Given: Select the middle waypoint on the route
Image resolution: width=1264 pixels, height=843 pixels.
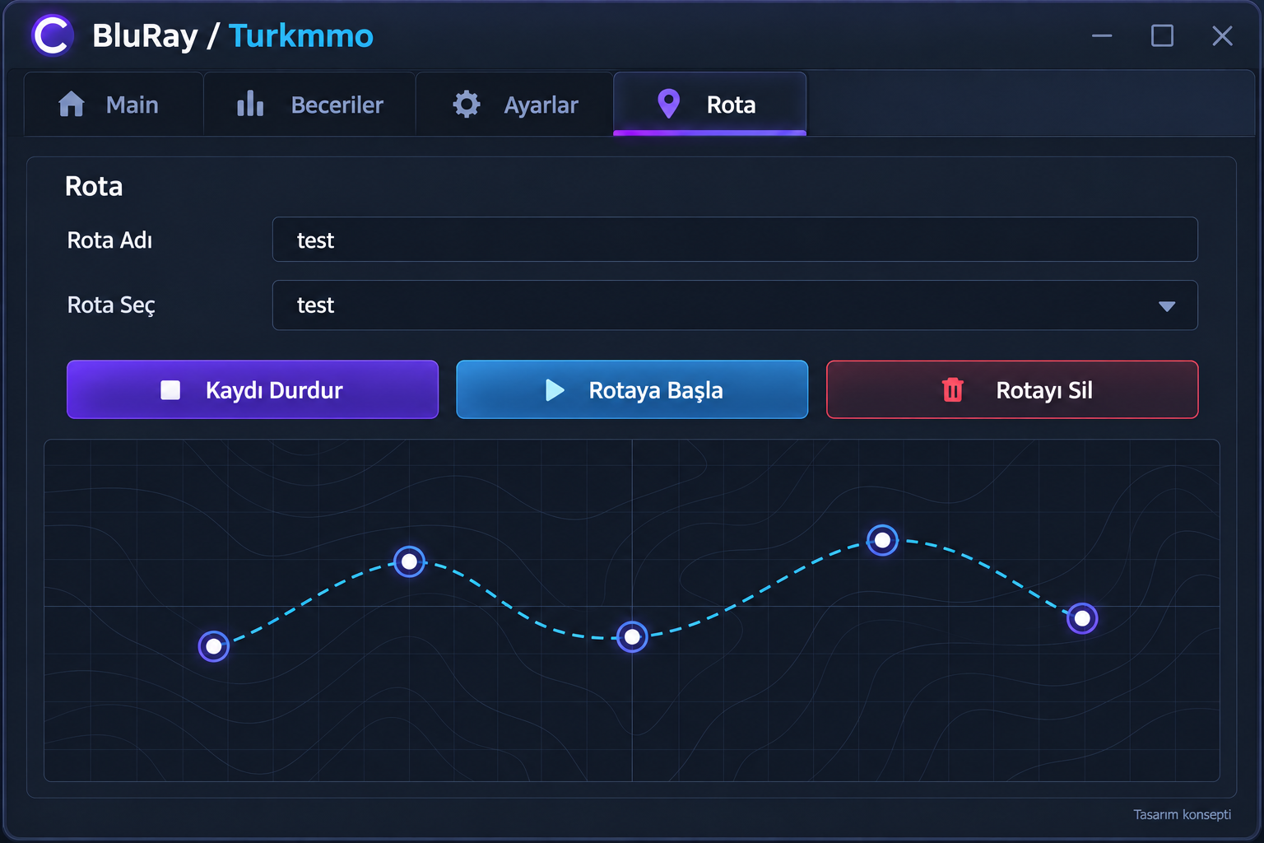Looking at the screenshot, I should tap(632, 636).
